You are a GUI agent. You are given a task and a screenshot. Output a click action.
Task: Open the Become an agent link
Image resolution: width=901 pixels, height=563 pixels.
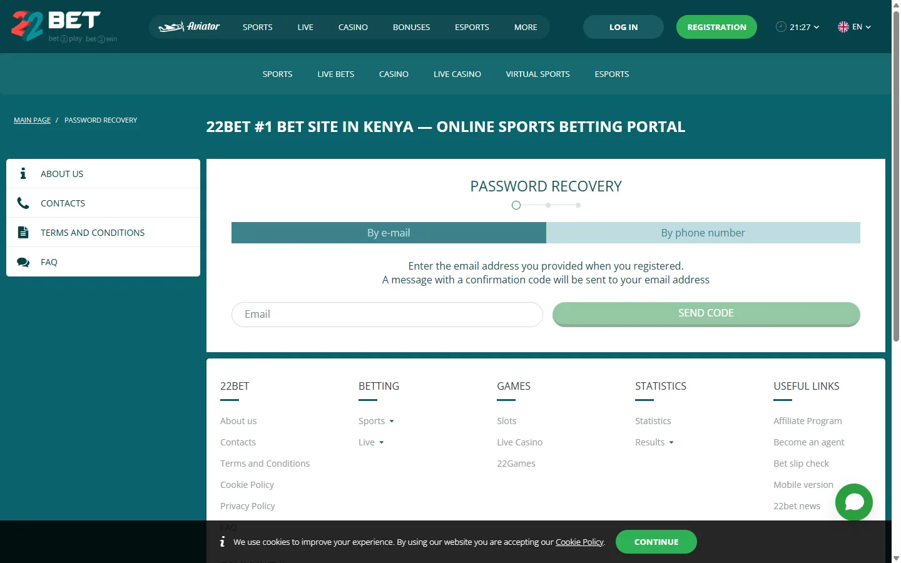click(x=809, y=442)
